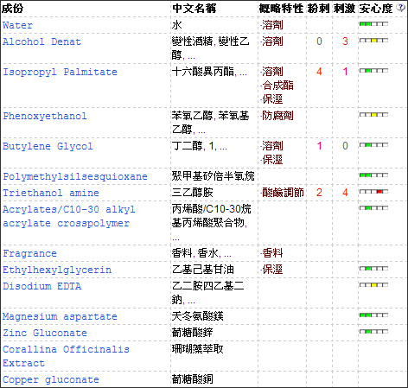The width and height of the screenshot is (408, 388).
Task: Click the 溶劑 tag in the Alcohol Denat row
Action: pos(272,41)
